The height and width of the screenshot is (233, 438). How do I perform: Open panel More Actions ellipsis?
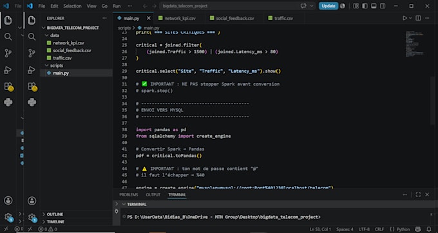pyautogui.click(x=405, y=195)
